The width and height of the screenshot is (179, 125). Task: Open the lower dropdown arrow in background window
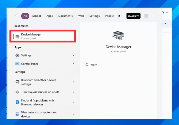point(165,24)
